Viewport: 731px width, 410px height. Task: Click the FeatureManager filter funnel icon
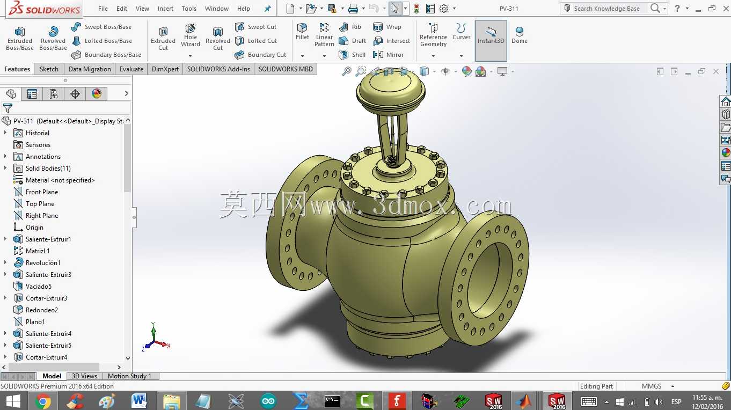click(x=8, y=108)
